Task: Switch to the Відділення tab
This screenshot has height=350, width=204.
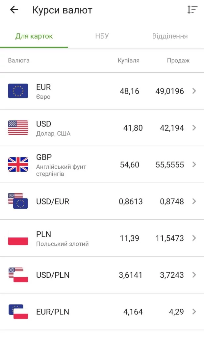Action: [170, 36]
